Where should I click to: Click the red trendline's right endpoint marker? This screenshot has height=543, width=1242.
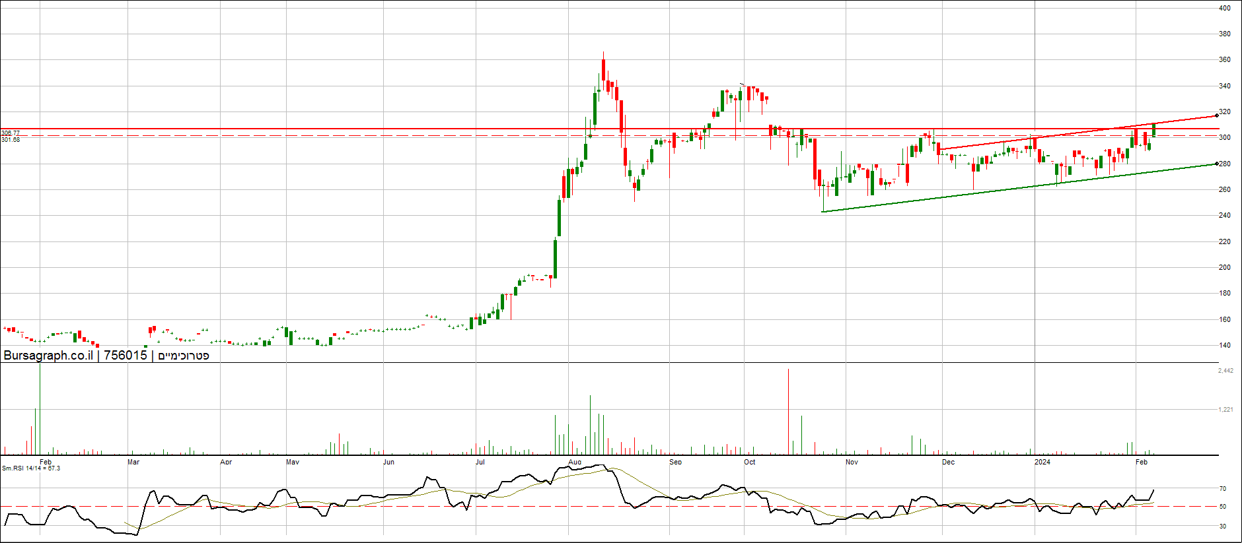click(1217, 115)
